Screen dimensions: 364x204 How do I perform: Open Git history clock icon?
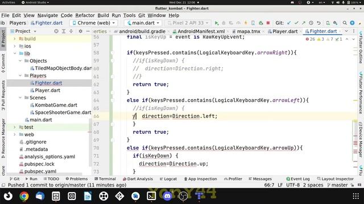click(311, 23)
